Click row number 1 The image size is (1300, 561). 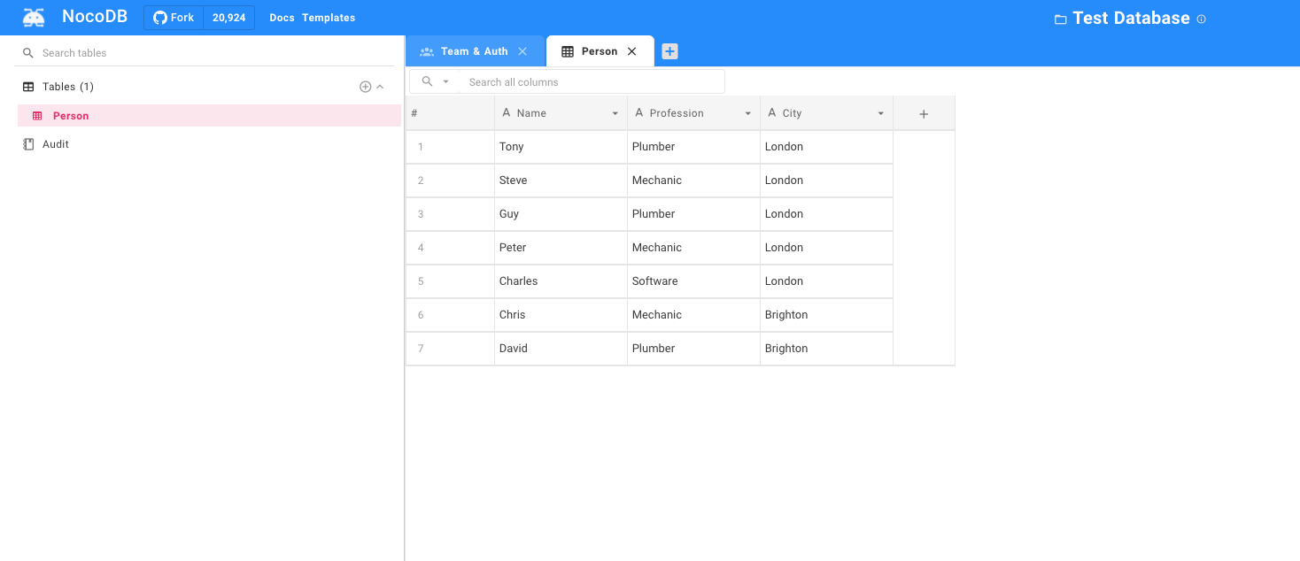coord(421,147)
